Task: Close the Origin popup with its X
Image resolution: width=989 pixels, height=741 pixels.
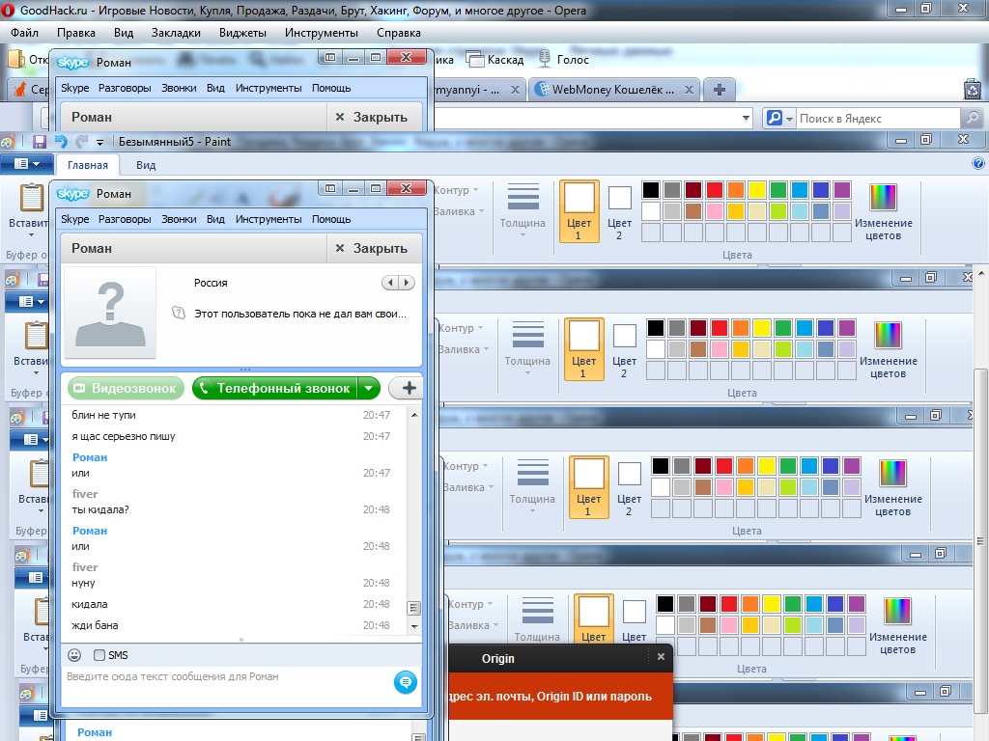Action: click(661, 656)
